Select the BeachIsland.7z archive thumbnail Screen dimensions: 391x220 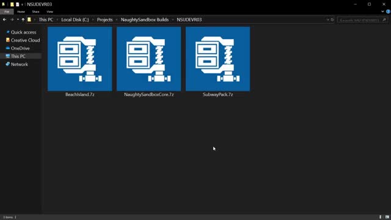80,59
